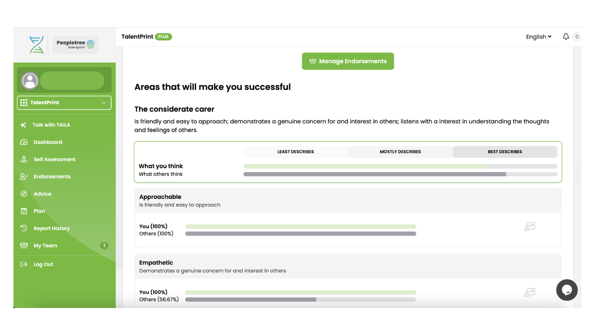Open Report History via its clock icon

(24, 228)
